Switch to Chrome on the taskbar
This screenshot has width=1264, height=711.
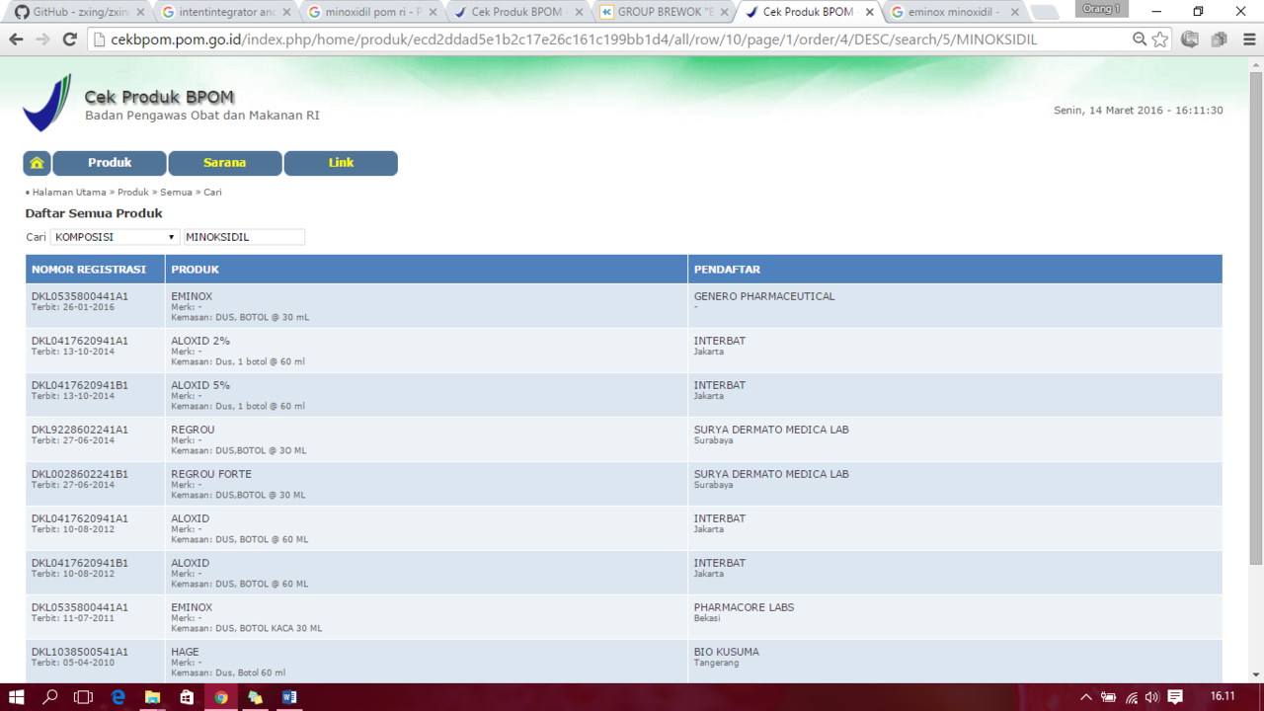221,696
